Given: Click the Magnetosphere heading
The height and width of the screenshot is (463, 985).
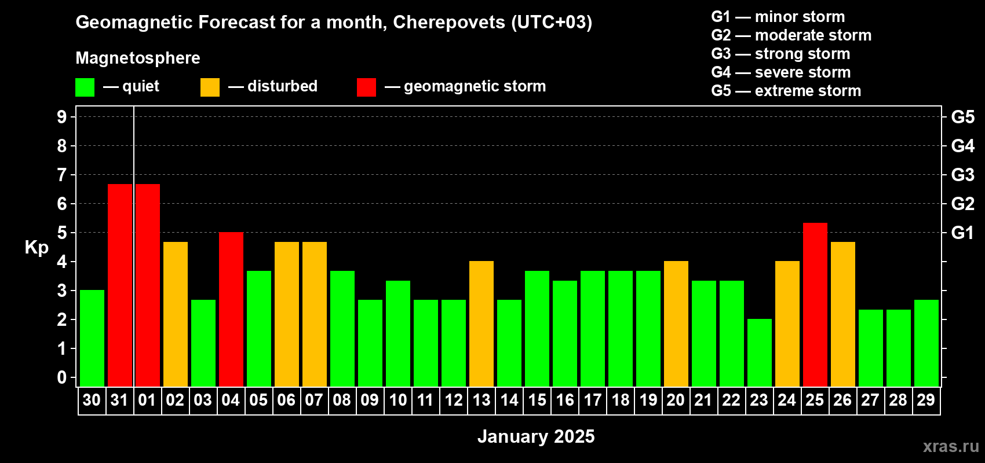Looking at the screenshot, I should (138, 58).
